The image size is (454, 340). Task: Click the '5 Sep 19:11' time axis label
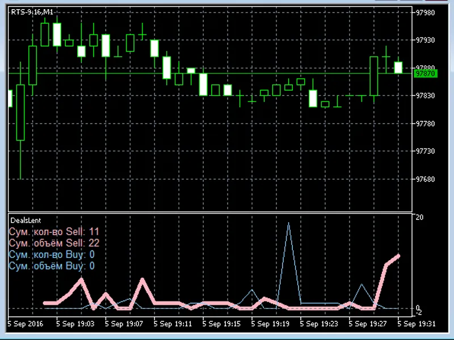[x=173, y=324]
